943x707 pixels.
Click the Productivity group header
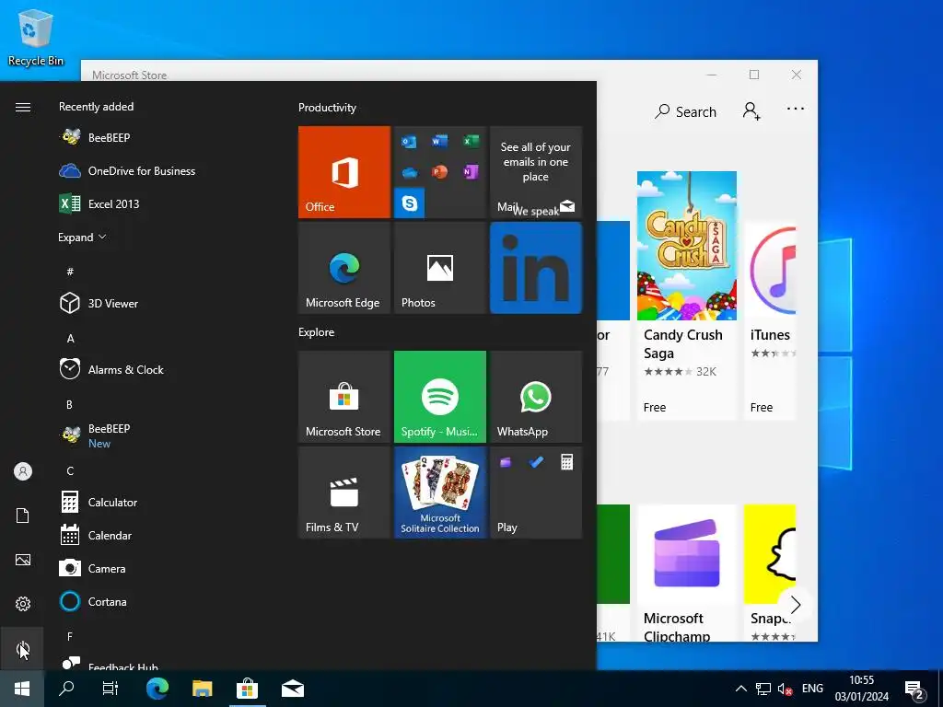[x=327, y=108]
